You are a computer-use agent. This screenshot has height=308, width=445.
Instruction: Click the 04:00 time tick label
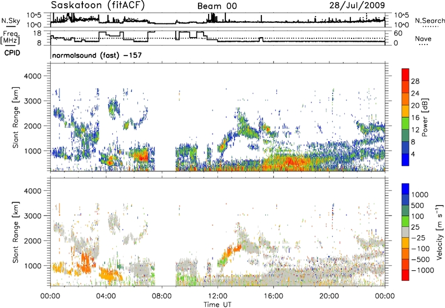106,296
